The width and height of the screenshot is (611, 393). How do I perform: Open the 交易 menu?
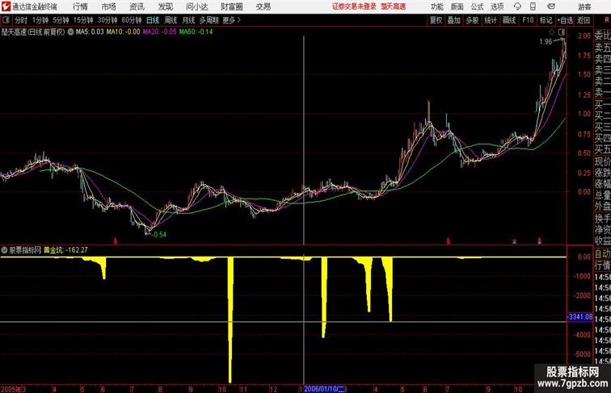pos(263,6)
